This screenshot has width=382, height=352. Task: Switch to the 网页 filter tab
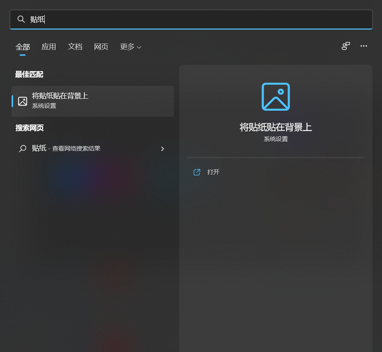point(101,47)
